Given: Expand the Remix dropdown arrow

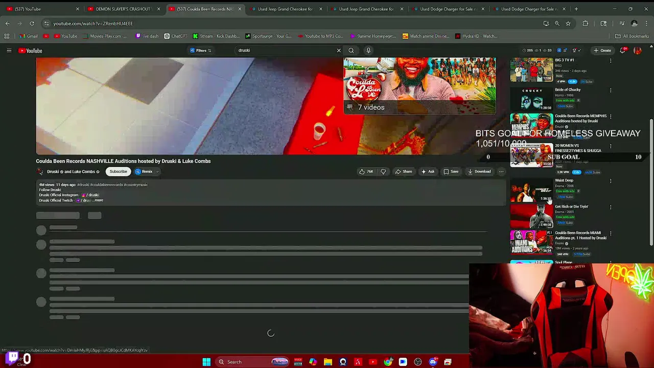Looking at the screenshot, I should [157, 172].
